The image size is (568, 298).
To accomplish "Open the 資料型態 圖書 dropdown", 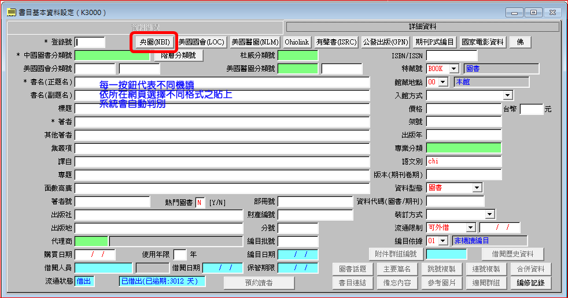I will [x=477, y=188].
